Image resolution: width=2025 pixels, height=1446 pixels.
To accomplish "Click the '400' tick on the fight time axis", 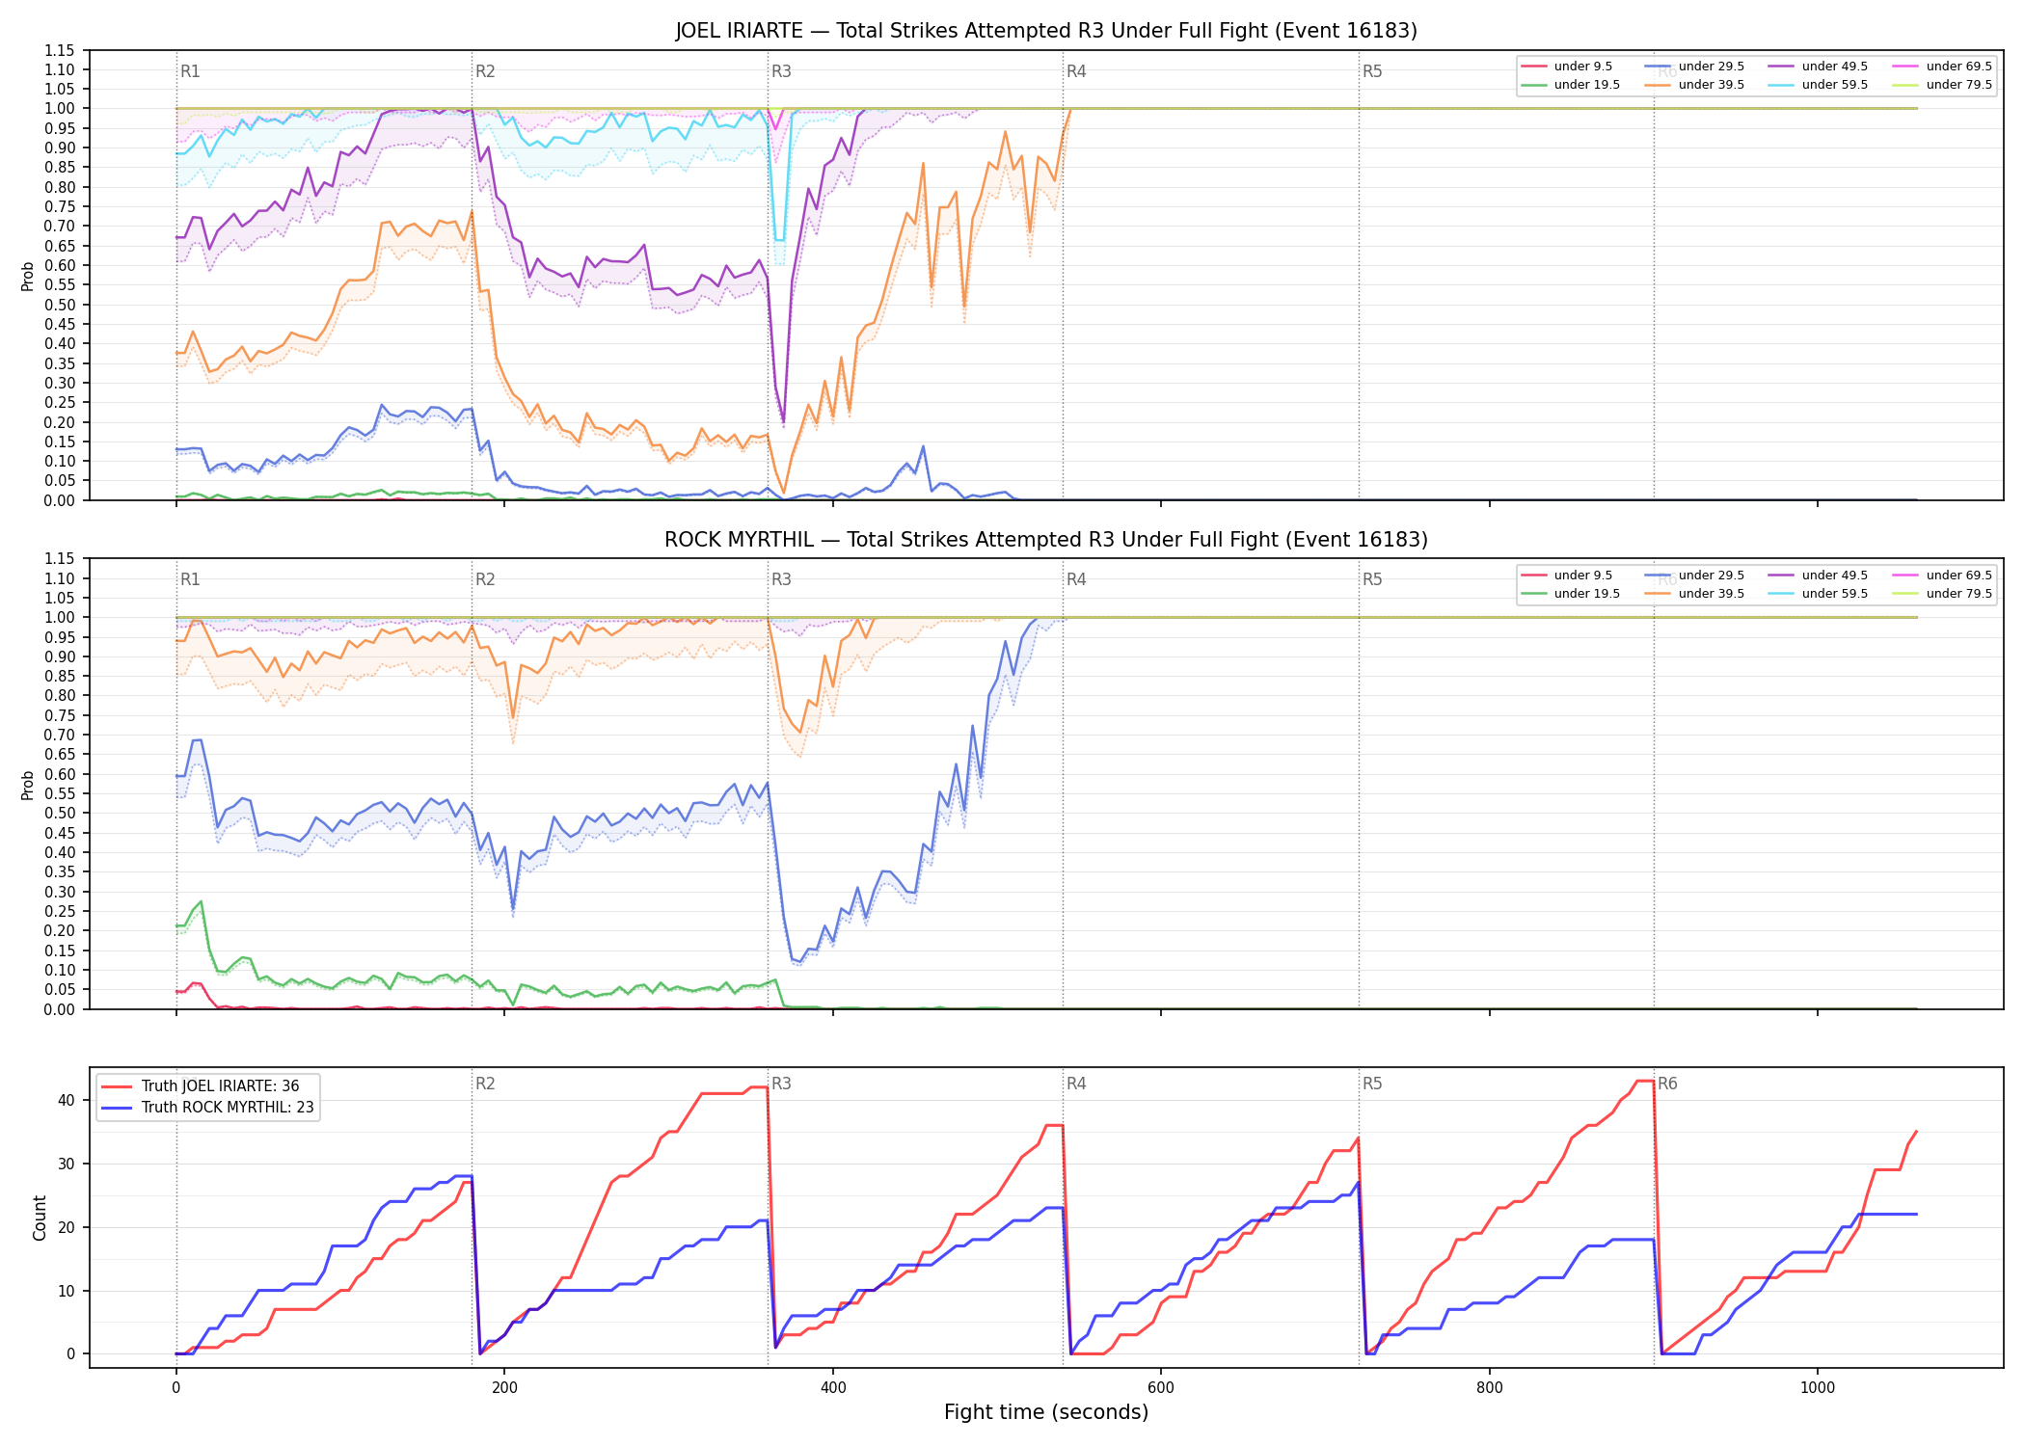I will (x=833, y=1388).
